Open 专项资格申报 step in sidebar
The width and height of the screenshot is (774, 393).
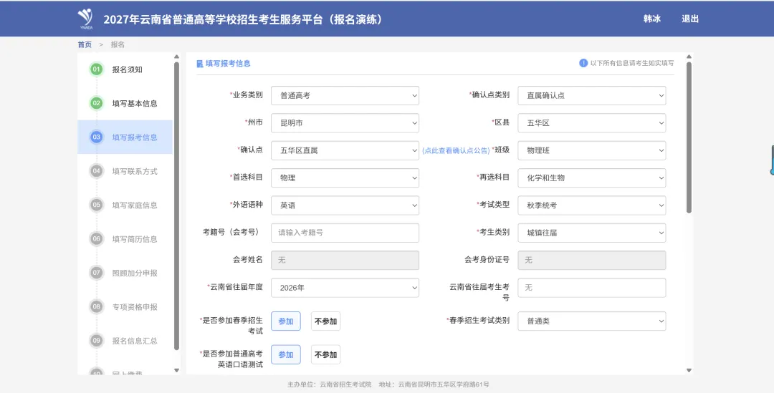pos(135,306)
